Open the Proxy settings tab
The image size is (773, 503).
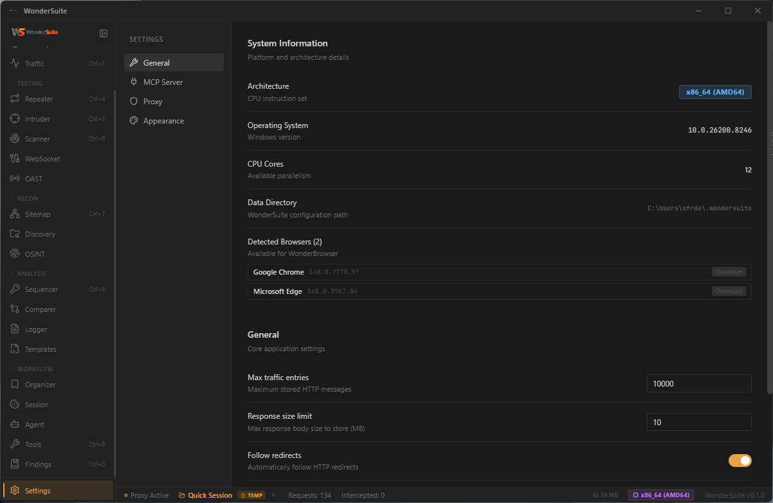click(174, 102)
